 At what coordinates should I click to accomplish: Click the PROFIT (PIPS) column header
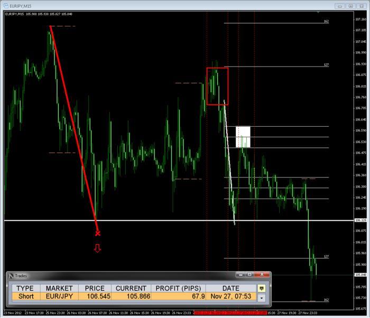(x=178, y=288)
